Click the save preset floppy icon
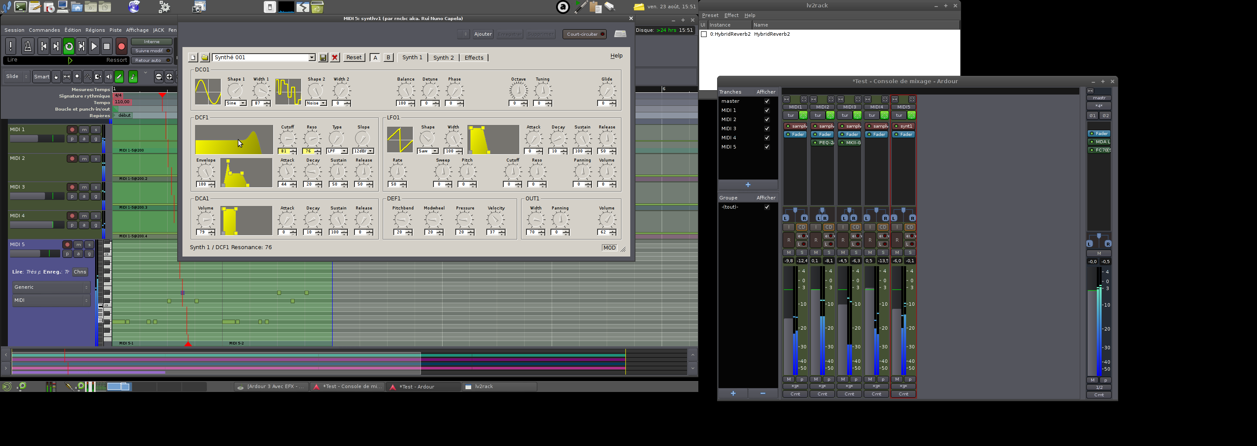1257x446 pixels. [x=323, y=57]
